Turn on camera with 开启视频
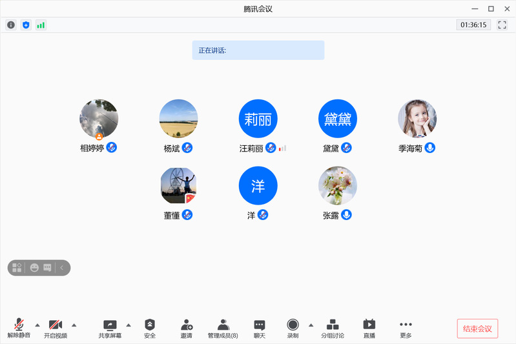 pyautogui.click(x=56, y=328)
